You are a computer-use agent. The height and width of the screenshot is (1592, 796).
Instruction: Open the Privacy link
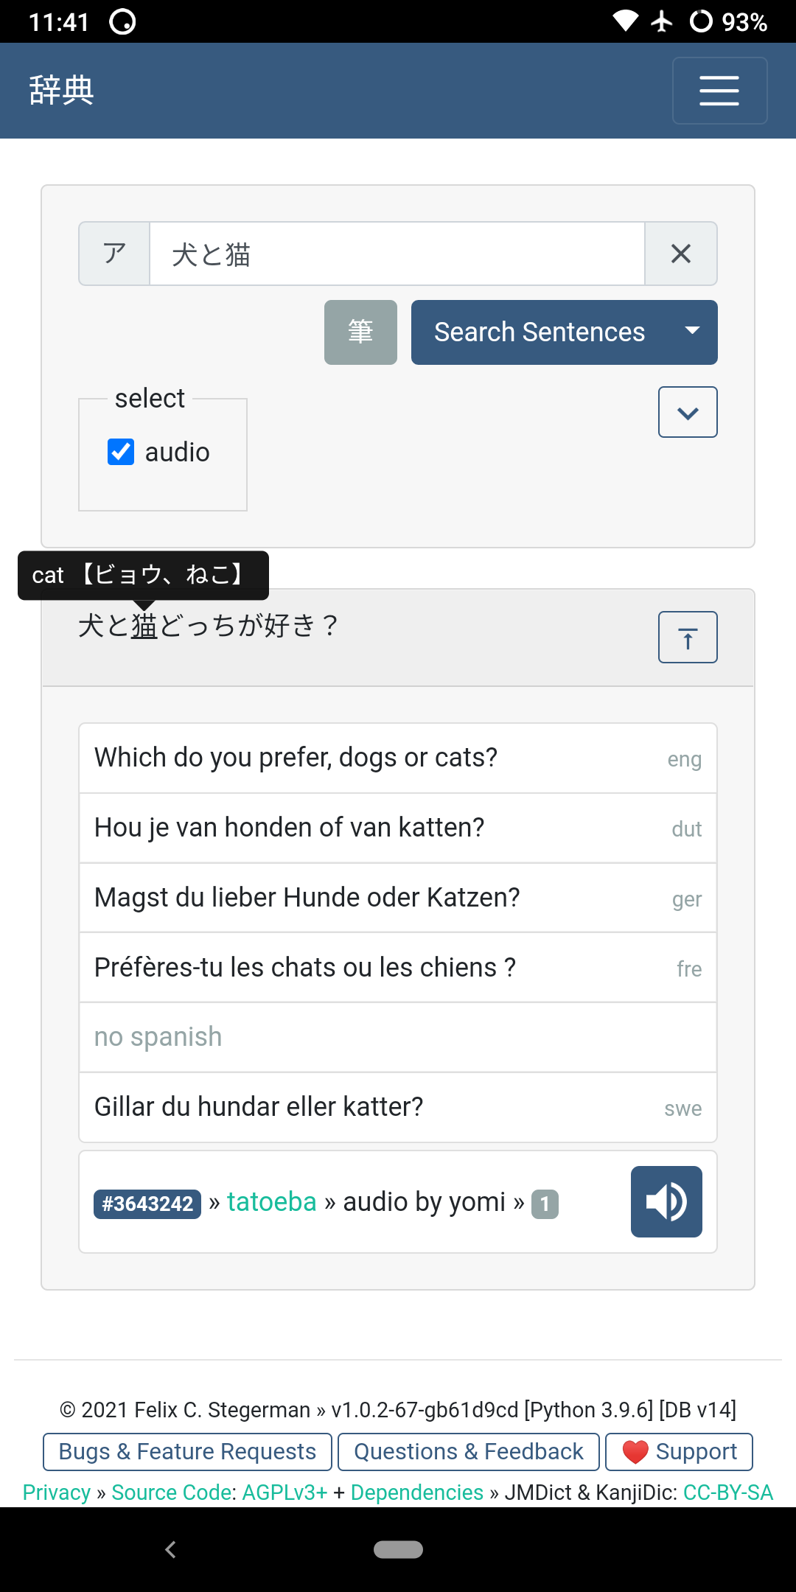57,1492
